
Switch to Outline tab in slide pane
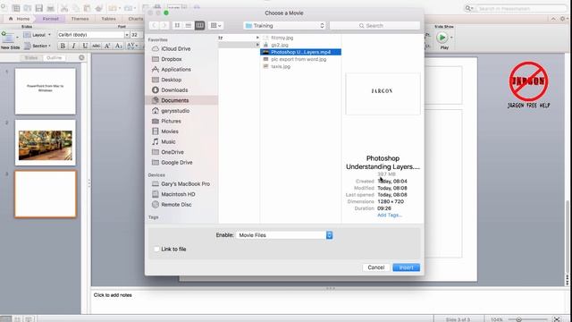pos(54,57)
